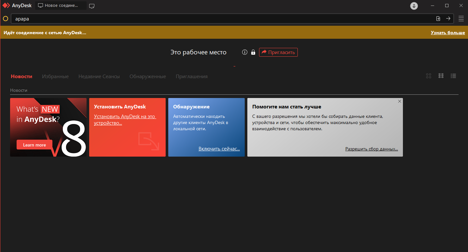Click the AnyDesk logo icon
468x252 pixels.
click(6, 6)
